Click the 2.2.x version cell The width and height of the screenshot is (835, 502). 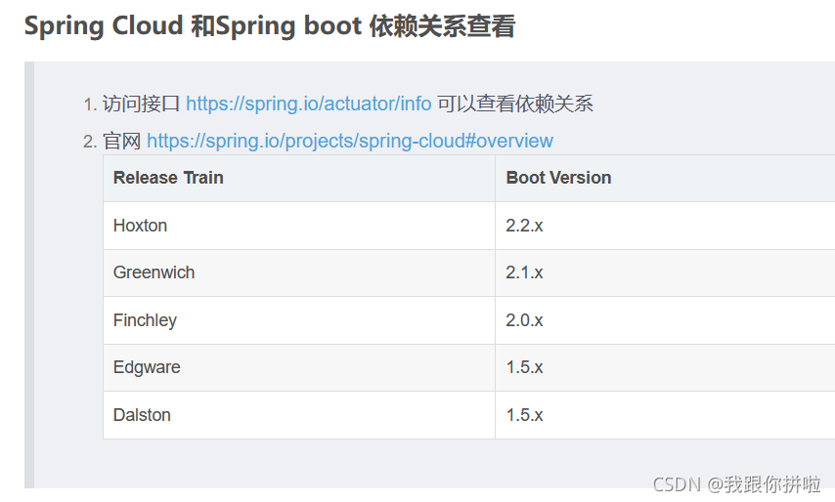click(665, 226)
